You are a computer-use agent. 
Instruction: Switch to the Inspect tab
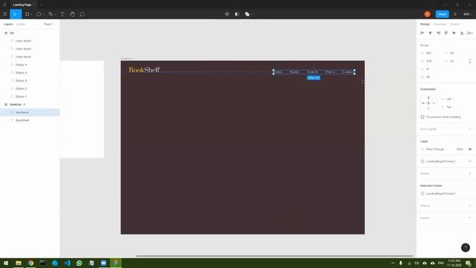(x=454, y=24)
